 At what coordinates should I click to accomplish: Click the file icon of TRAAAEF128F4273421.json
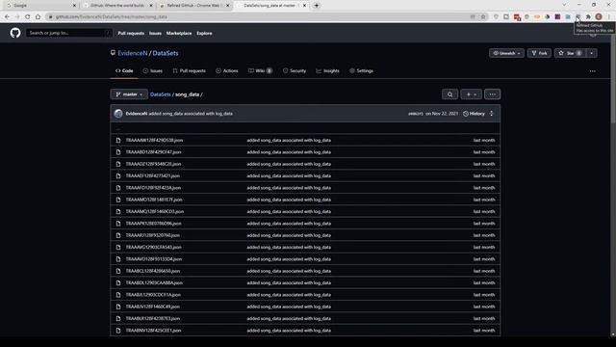(x=118, y=175)
